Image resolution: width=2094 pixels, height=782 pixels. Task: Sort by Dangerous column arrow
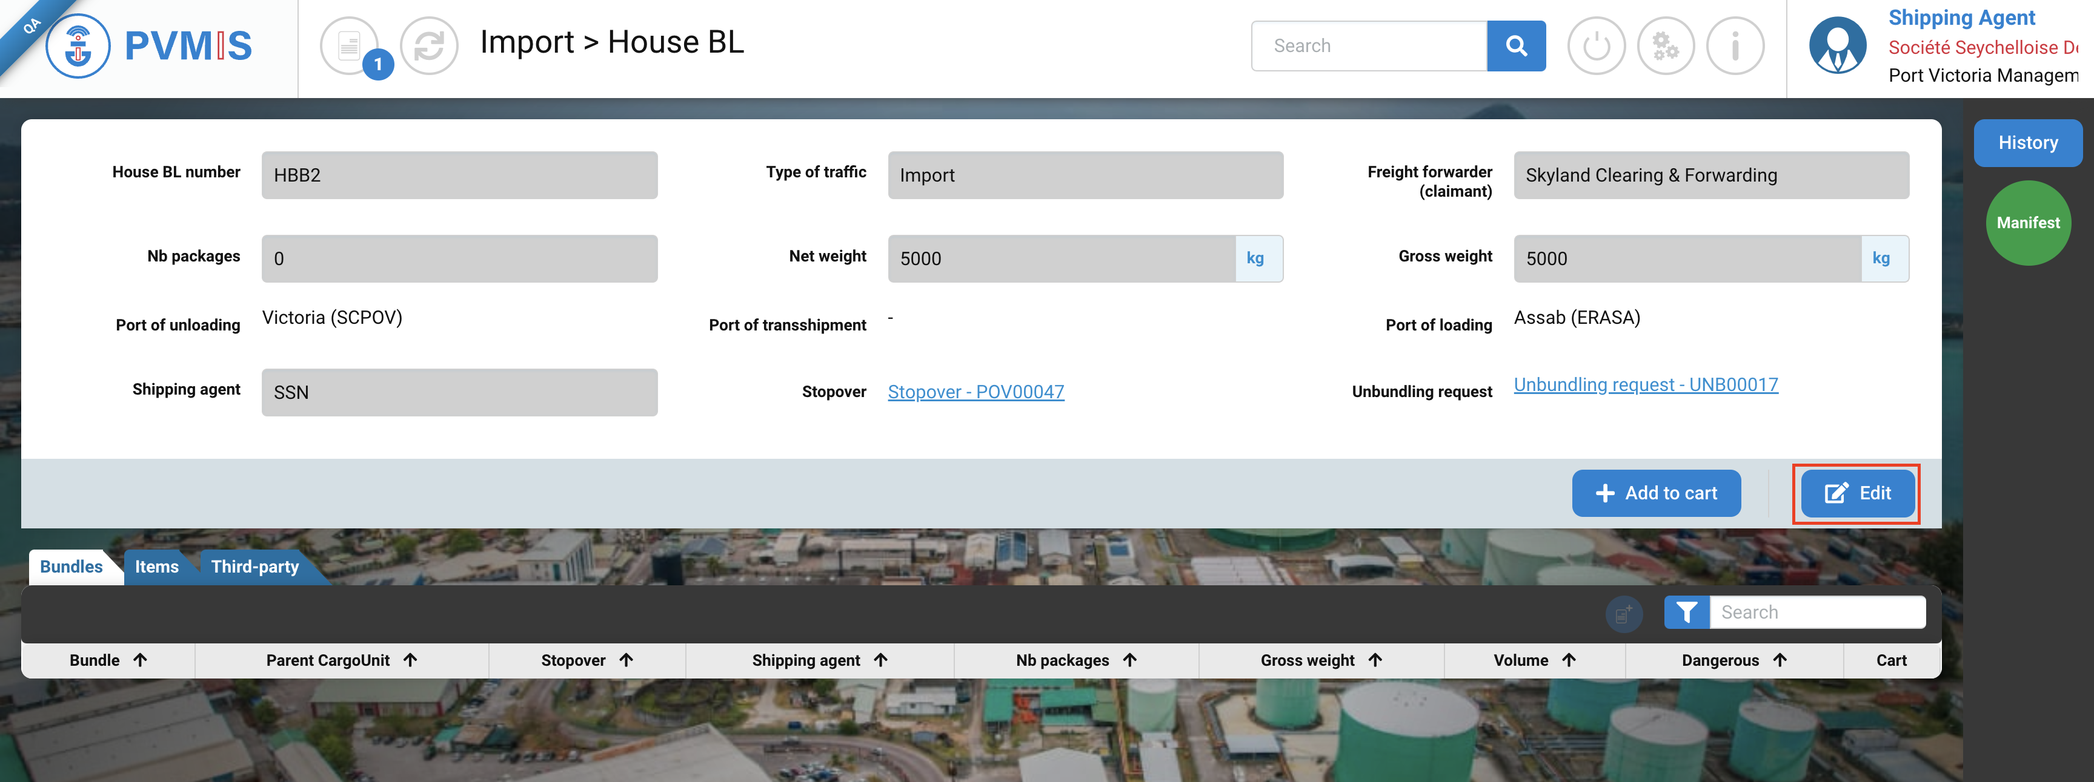[x=1780, y=660]
